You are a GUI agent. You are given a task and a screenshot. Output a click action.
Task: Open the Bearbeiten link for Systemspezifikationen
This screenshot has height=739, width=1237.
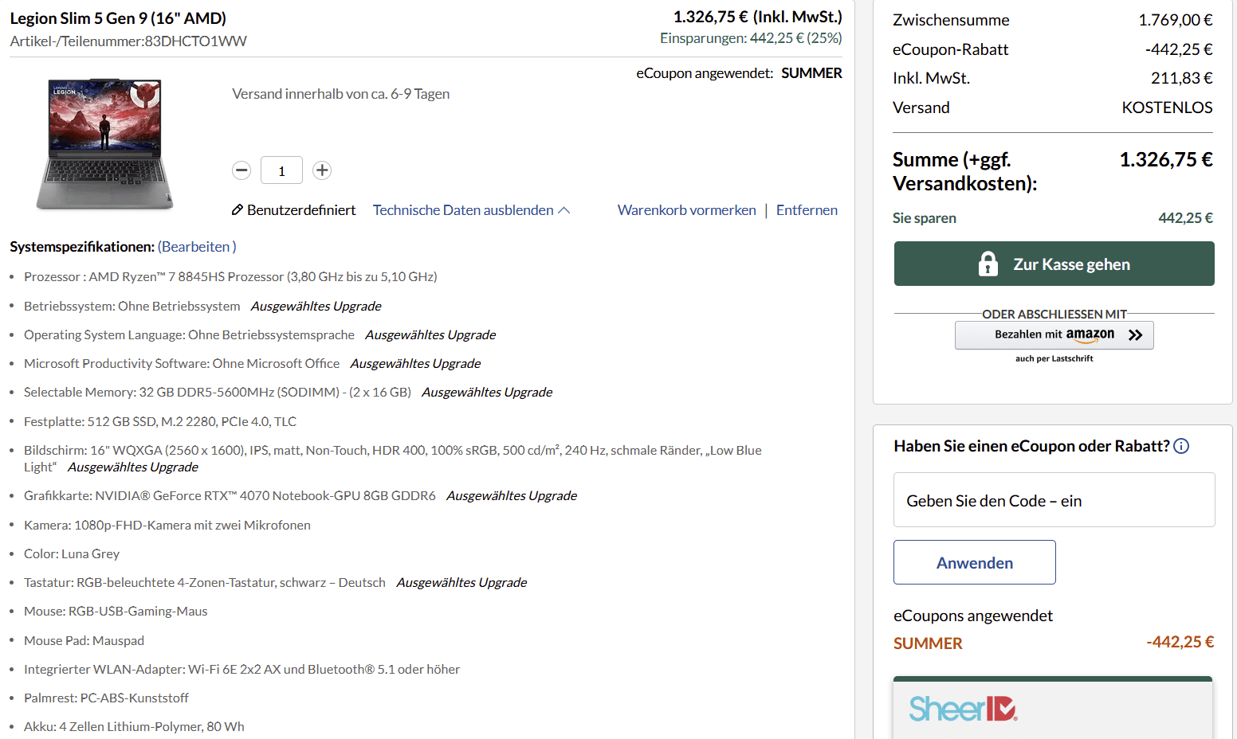point(197,247)
